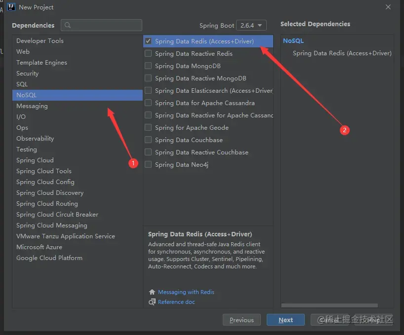Click the home icon beside Messaging with Redis

click(152, 292)
